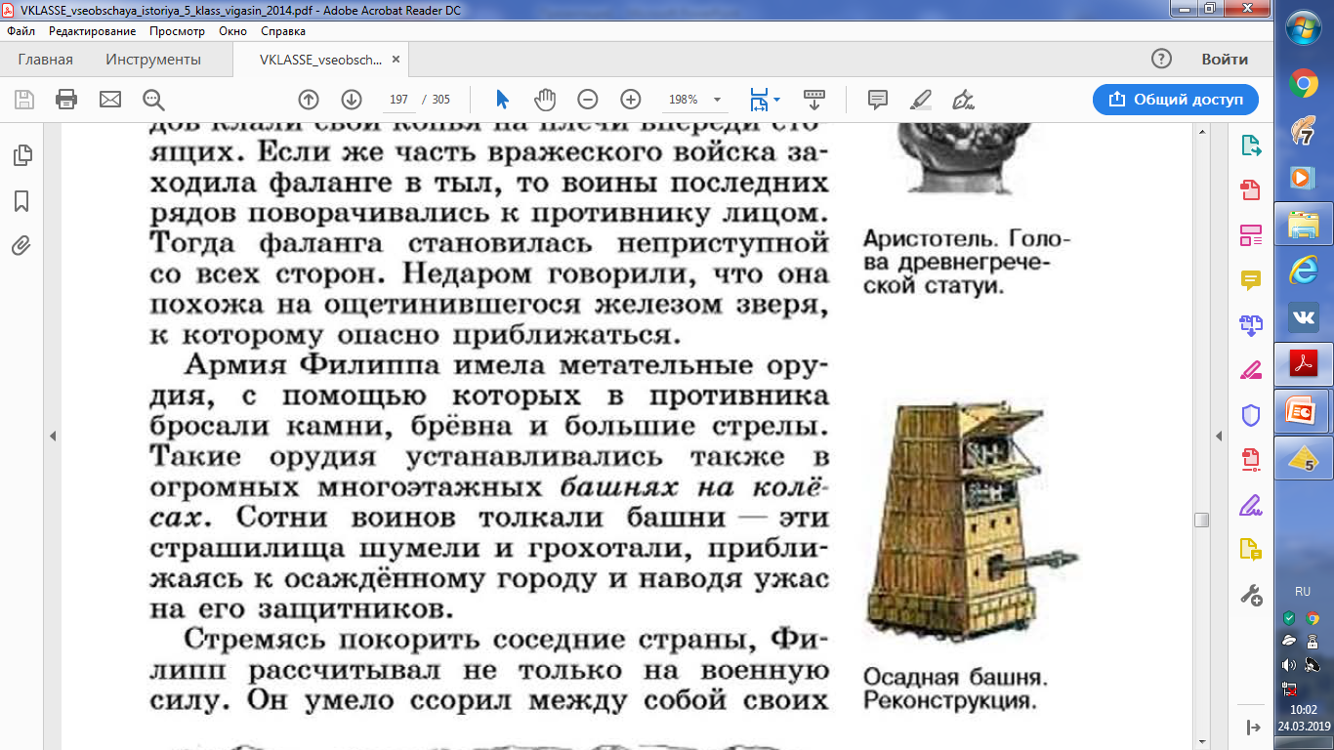Screen dimensions: 1334x750
Task: Click the Fit width page view icon
Action: [759, 99]
